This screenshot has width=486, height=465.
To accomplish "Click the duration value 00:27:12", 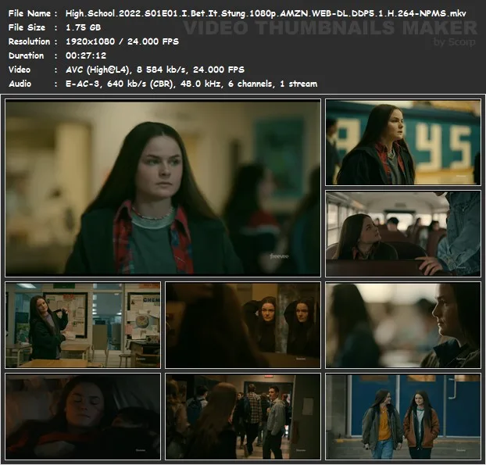I will [x=86, y=55].
